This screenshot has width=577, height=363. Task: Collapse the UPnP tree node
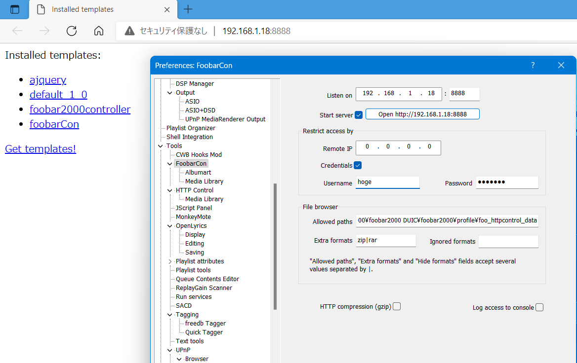169,351
